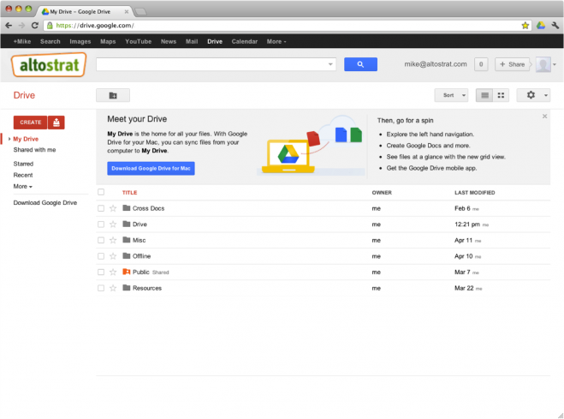Open the Google Drive extension icon
This screenshot has height=419, width=564.
tap(541, 26)
